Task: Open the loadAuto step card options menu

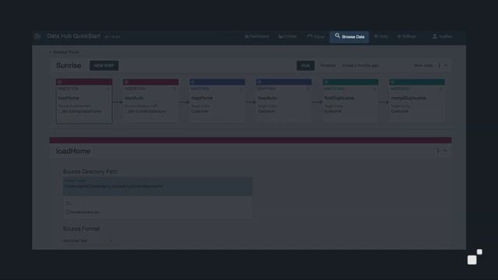Action: (x=174, y=89)
